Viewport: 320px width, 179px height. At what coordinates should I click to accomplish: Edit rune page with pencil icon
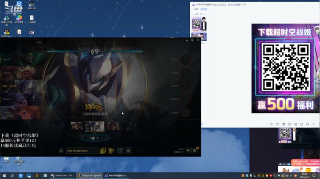[x=61, y=151]
